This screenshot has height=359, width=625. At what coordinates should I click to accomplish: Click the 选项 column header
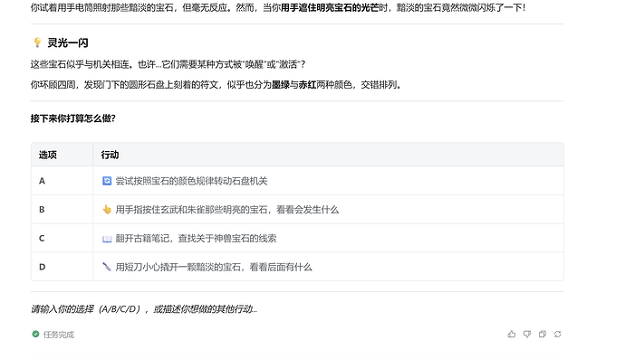[x=47, y=155]
